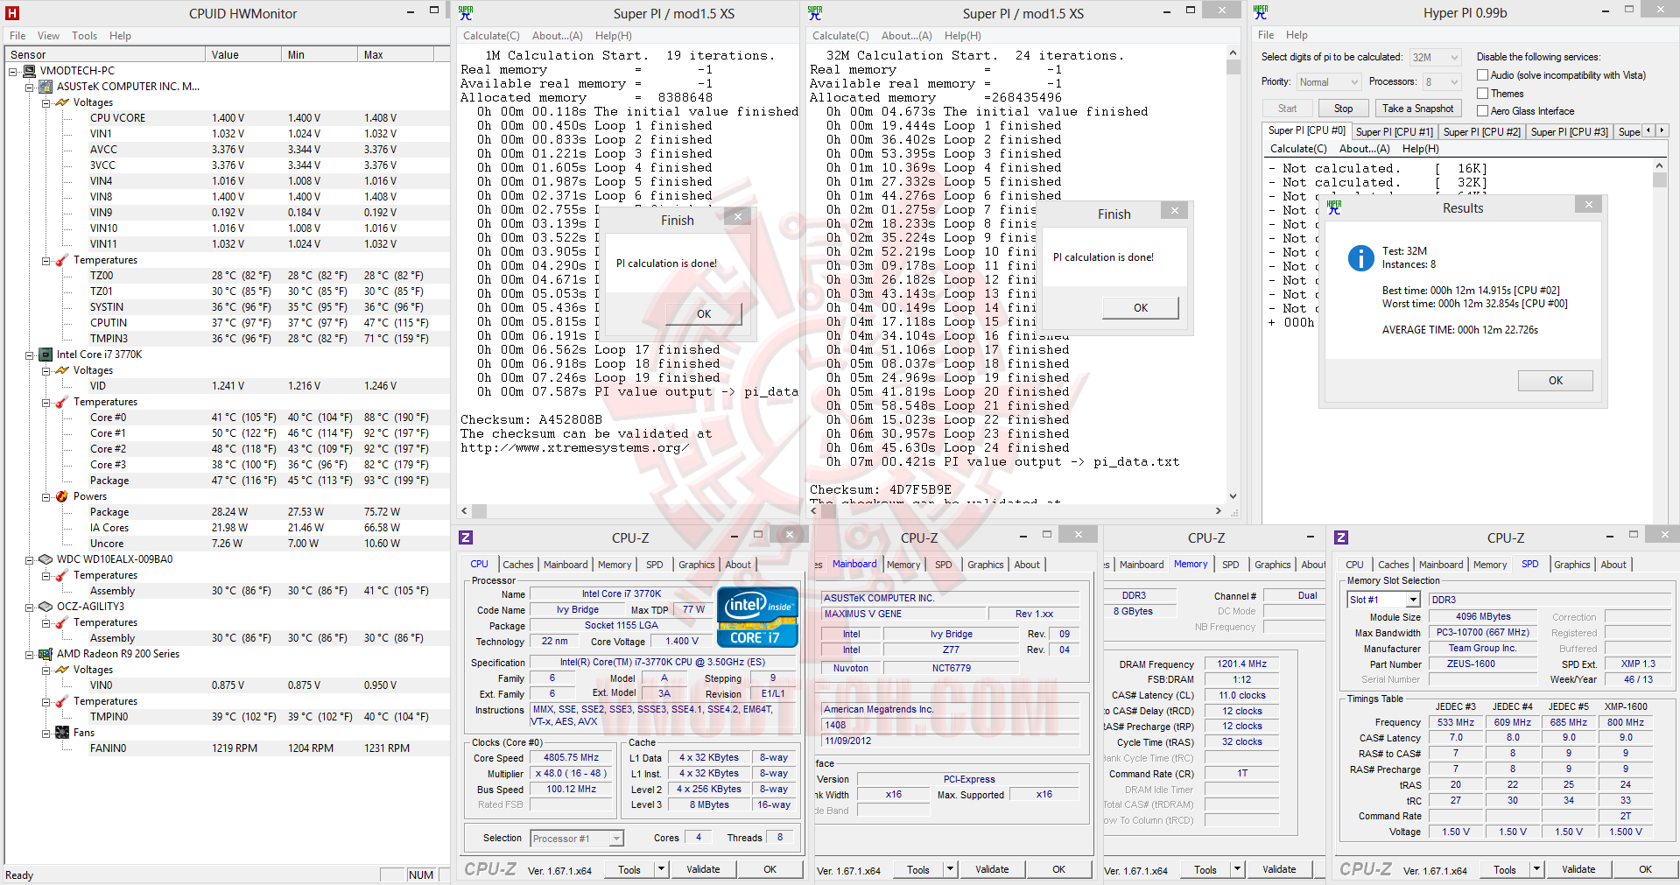
Task: Click the computer icon beside VMODTECH-PC
Action: pyautogui.click(x=30, y=71)
